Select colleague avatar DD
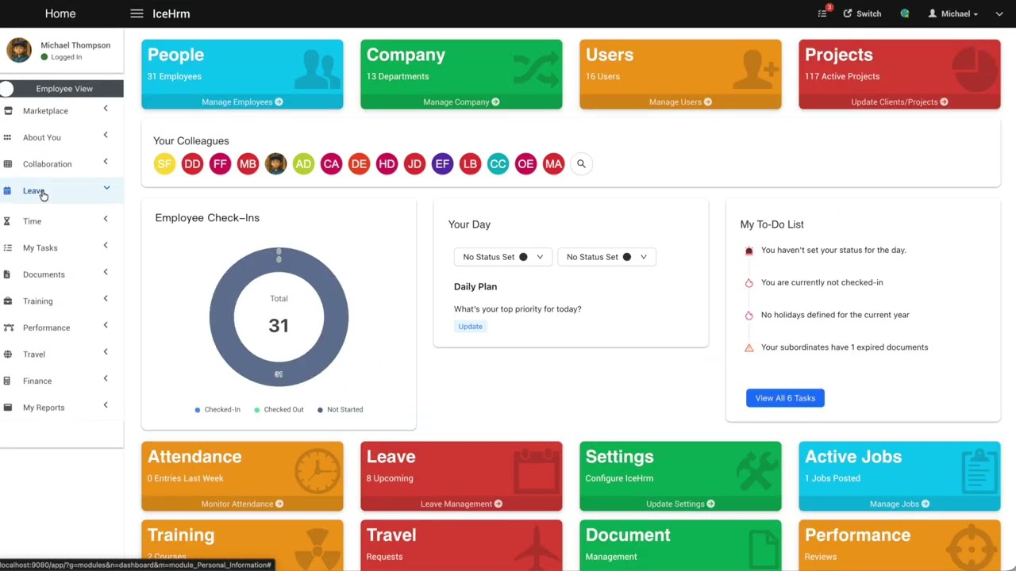Image resolution: width=1016 pixels, height=571 pixels. click(192, 164)
